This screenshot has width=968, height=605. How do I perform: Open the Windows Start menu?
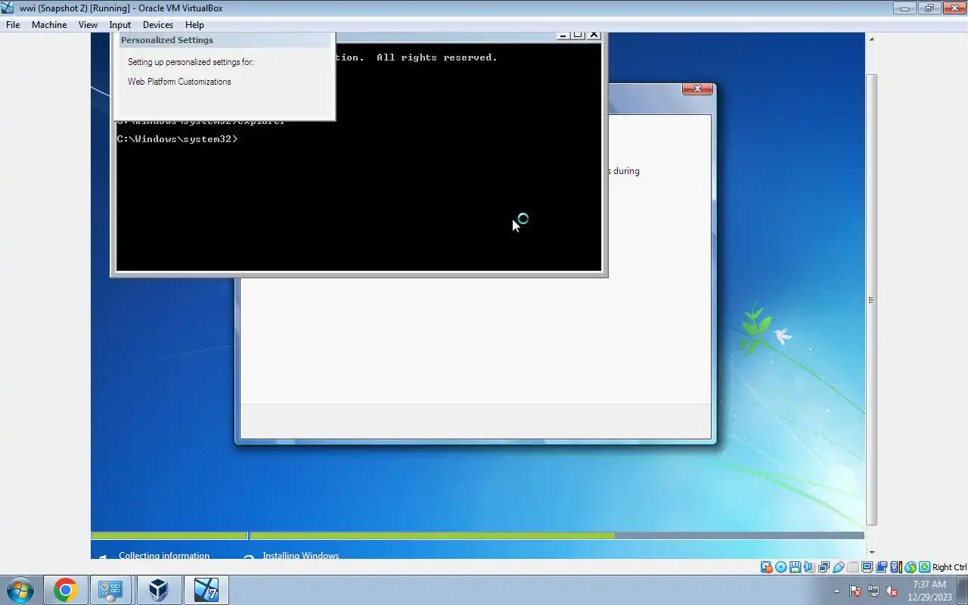pyautogui.click(x=20, y=590)
